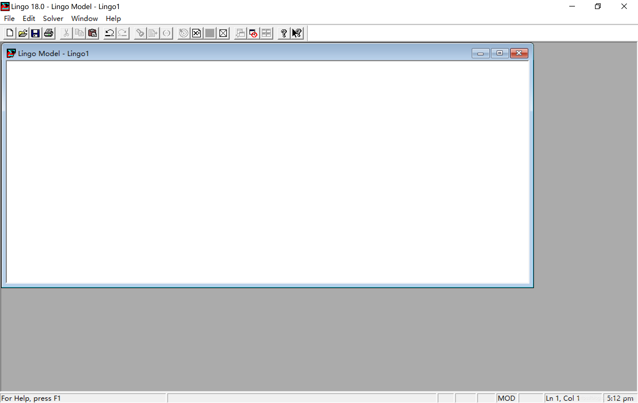
Task: Open the Edit menu
Action: 29,19
